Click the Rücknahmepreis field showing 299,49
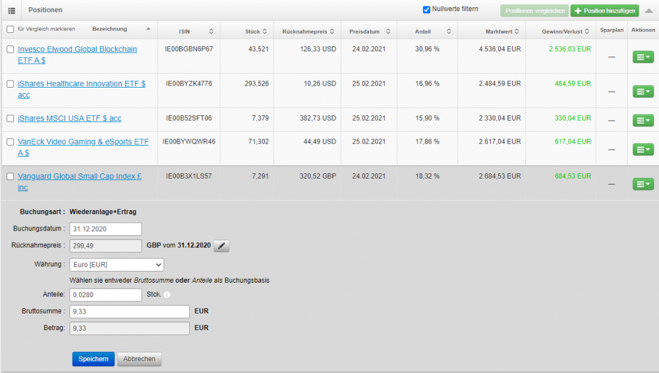The width and height of the screenshot is (659, 373). point(105,246)
